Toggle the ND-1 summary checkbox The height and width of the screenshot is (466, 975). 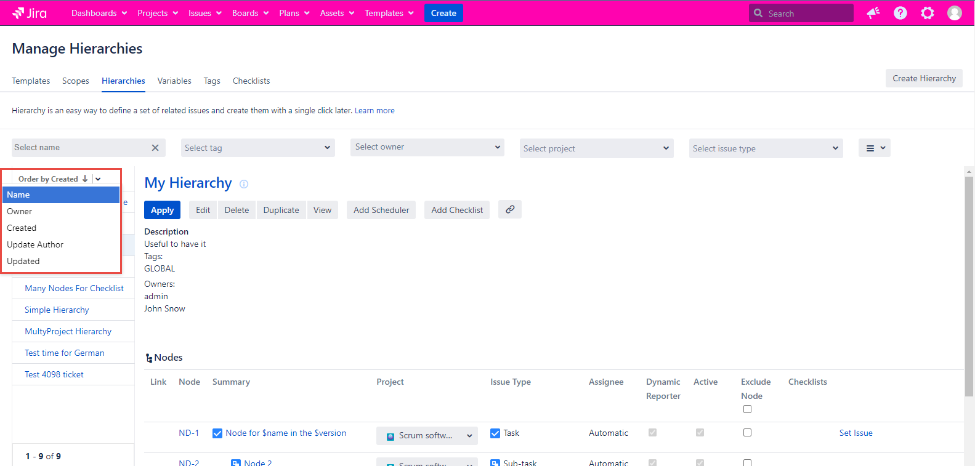(217, 433)
